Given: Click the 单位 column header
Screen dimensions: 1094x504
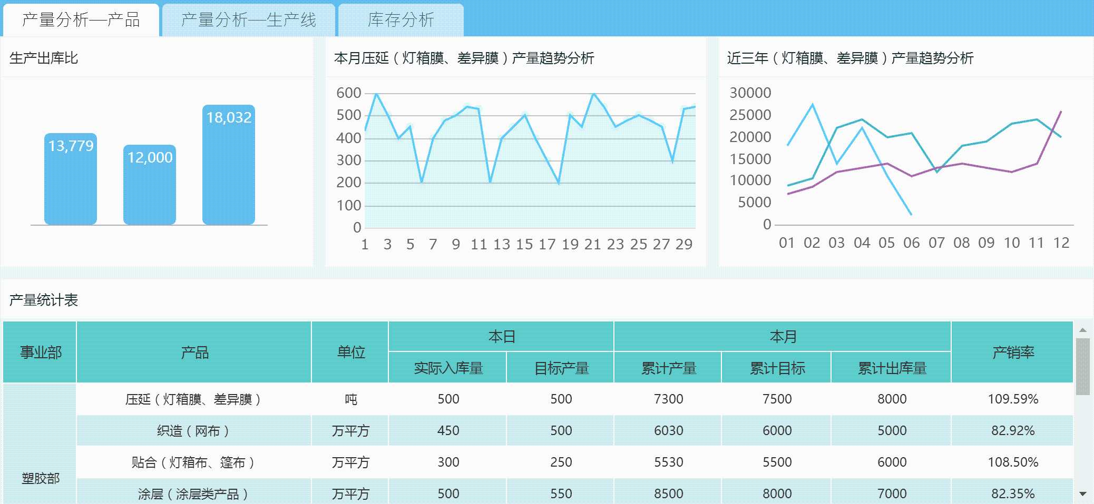Looking at the screenshot, I should coord(350,352).
